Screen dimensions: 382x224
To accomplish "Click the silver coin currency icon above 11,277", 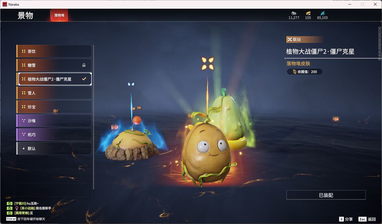I will pyautogui.click(x=294, y=14).
